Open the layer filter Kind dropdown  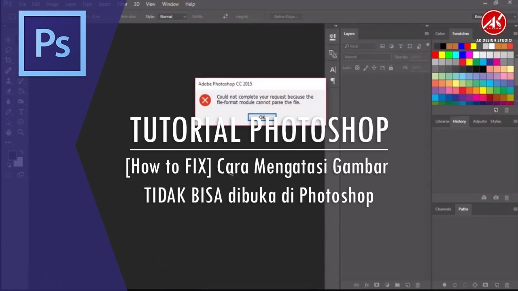pyautogui.click(x=359, y=46)
